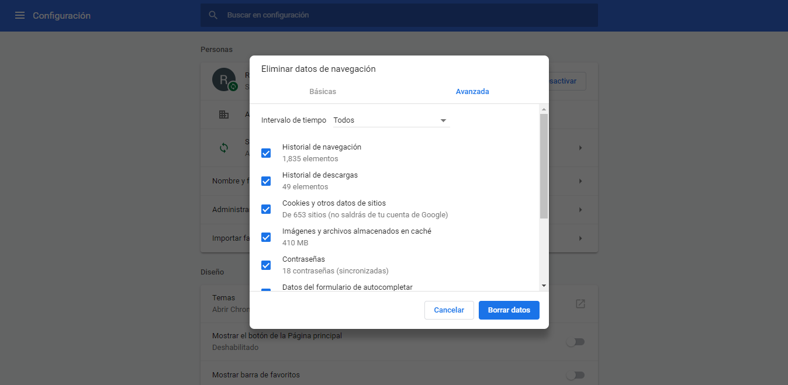Screen dimensions: 788x385
Task: Click scrollbar up arrow in dialog
Action: point(544,109)
